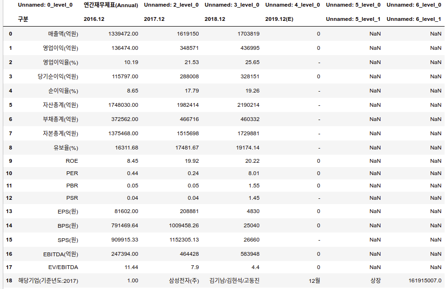Image resolution: width=445 pixels, height=289 pixels.
Task: Select Unnamed: 4_level_0 header
Action: click(292, 5)
